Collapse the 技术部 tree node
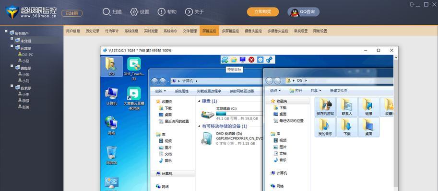Screen dimensions: 438x191 click(12, 86)
